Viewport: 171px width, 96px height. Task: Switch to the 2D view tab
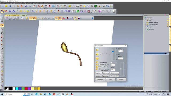tap(13, 15)
